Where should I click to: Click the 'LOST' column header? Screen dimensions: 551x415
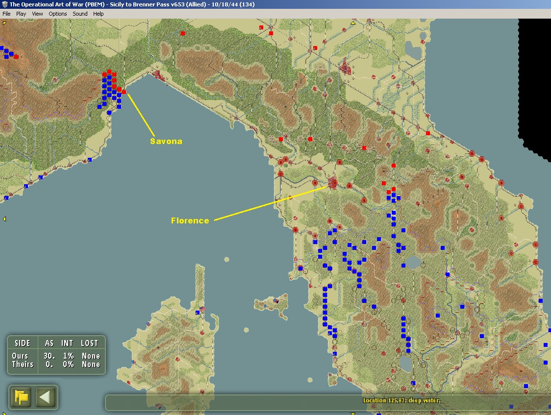click(x=90, y=343)
